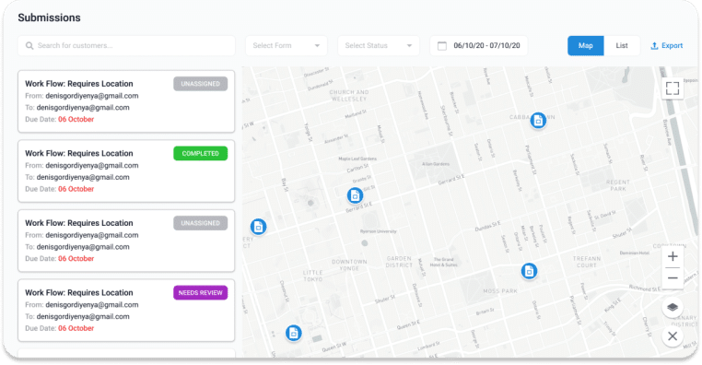Click the calendar icon in date range
Viewport: 702px width, 365px height.
pyautogui.click(x=442, y=46)
